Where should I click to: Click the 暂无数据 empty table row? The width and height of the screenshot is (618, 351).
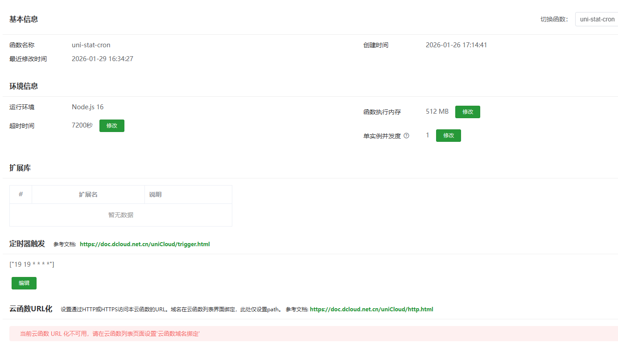coord(120,215)
